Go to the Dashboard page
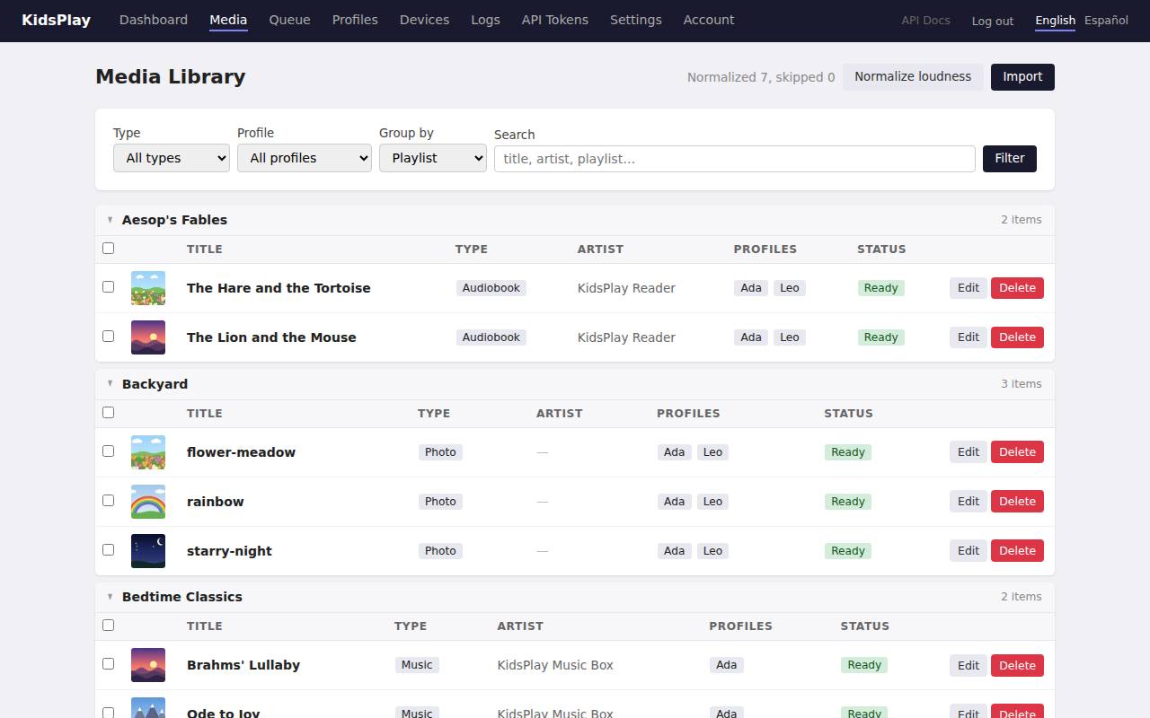 point(154,20)
